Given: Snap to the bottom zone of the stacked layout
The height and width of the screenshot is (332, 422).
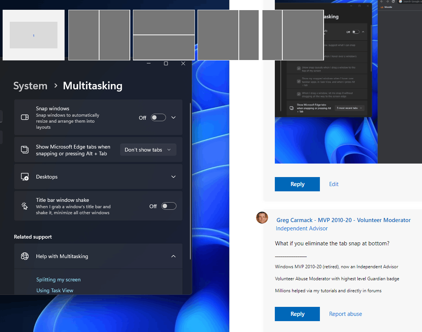Looking at the screenshot, I should pos(164,47).
